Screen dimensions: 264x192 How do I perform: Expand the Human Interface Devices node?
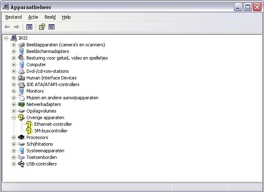tap(14, 78)
